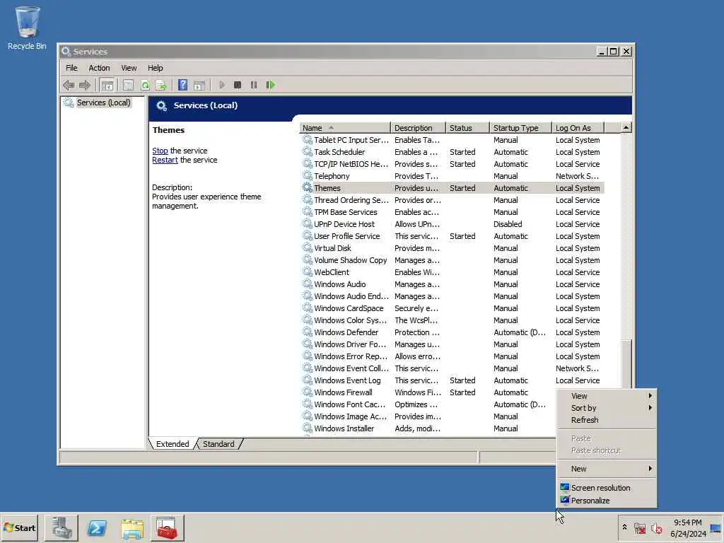Sort by the Name column header
The width and height of the screenshot is (724, 543).
(345, 128)
